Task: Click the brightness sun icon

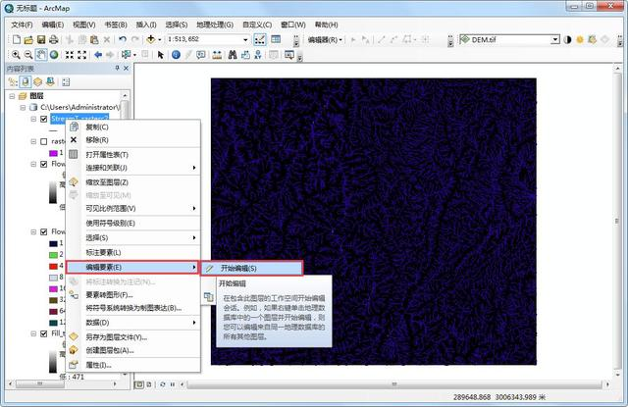Action: pos(580,39)
